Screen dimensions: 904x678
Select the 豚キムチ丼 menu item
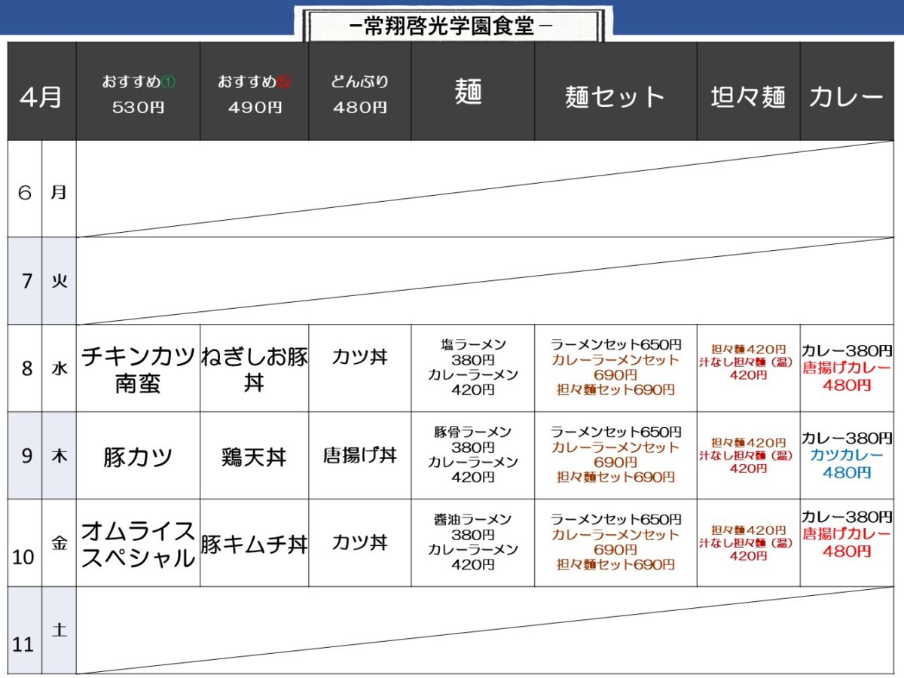(x=254, y=545)
